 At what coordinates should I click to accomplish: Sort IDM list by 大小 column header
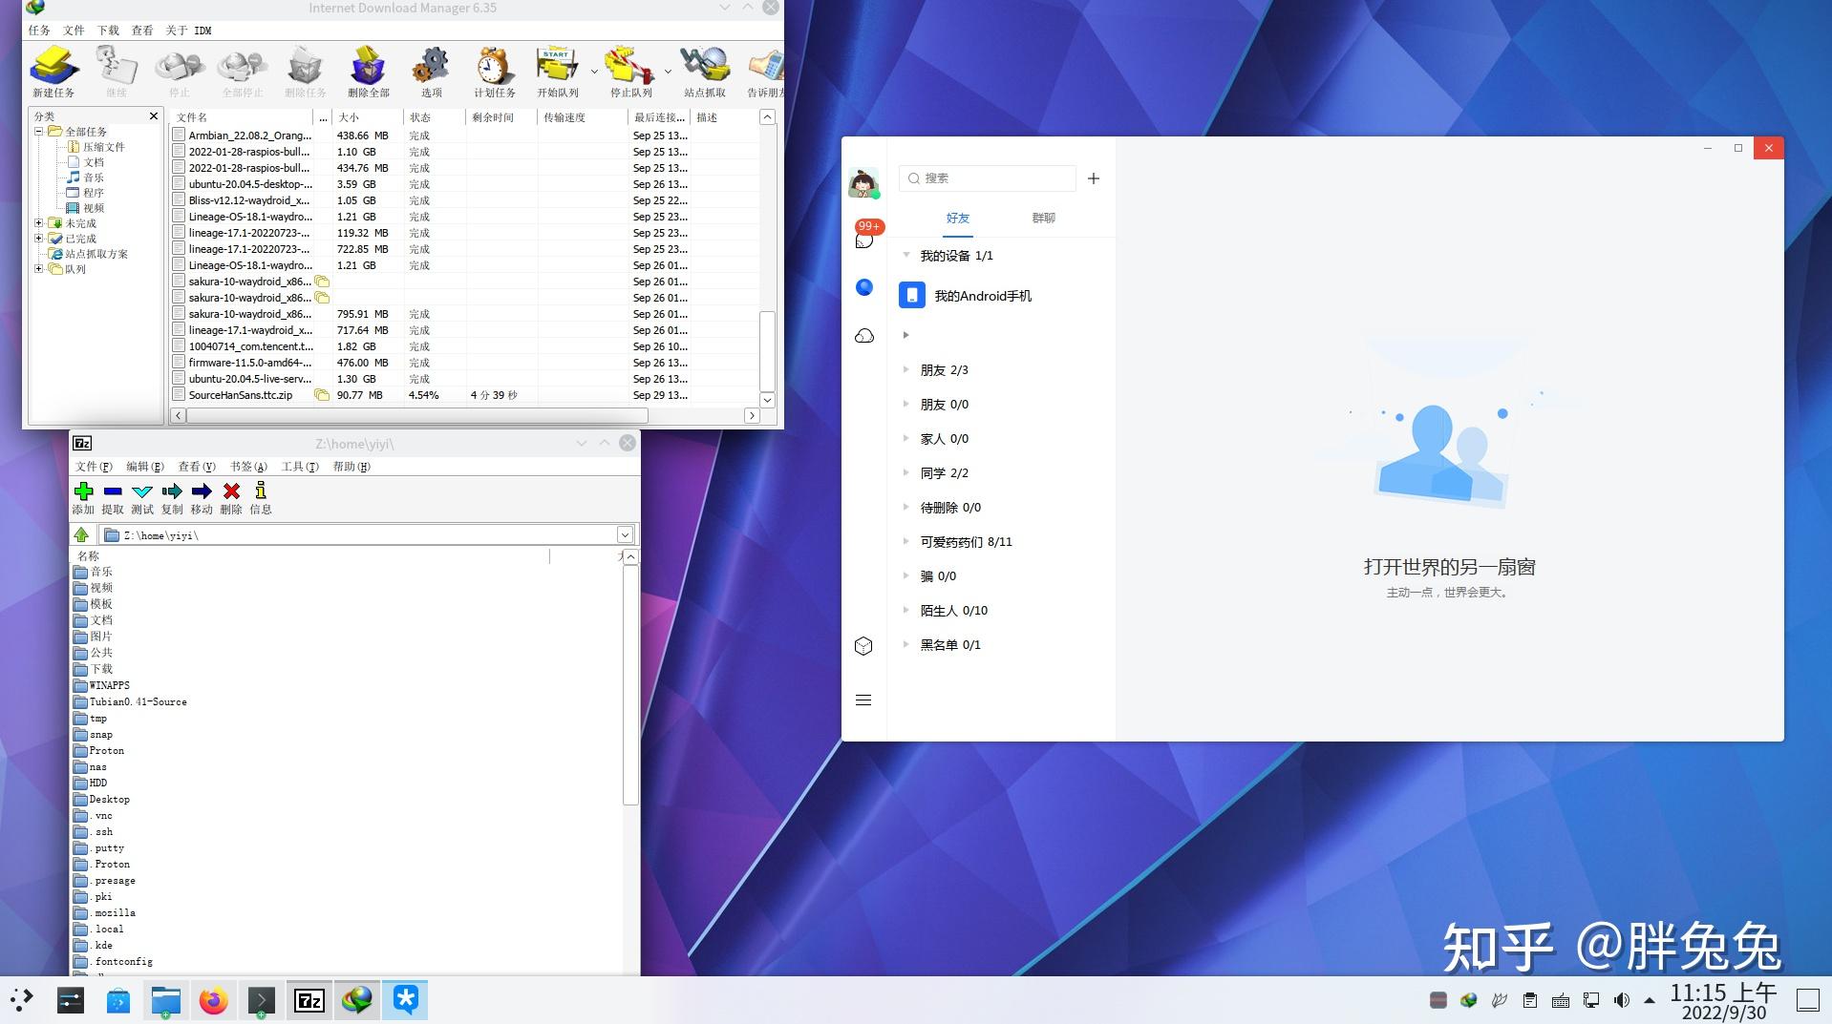coord(368,117)
